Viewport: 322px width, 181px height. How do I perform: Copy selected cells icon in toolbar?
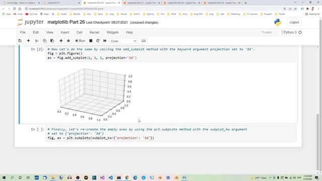pos(45,41)
